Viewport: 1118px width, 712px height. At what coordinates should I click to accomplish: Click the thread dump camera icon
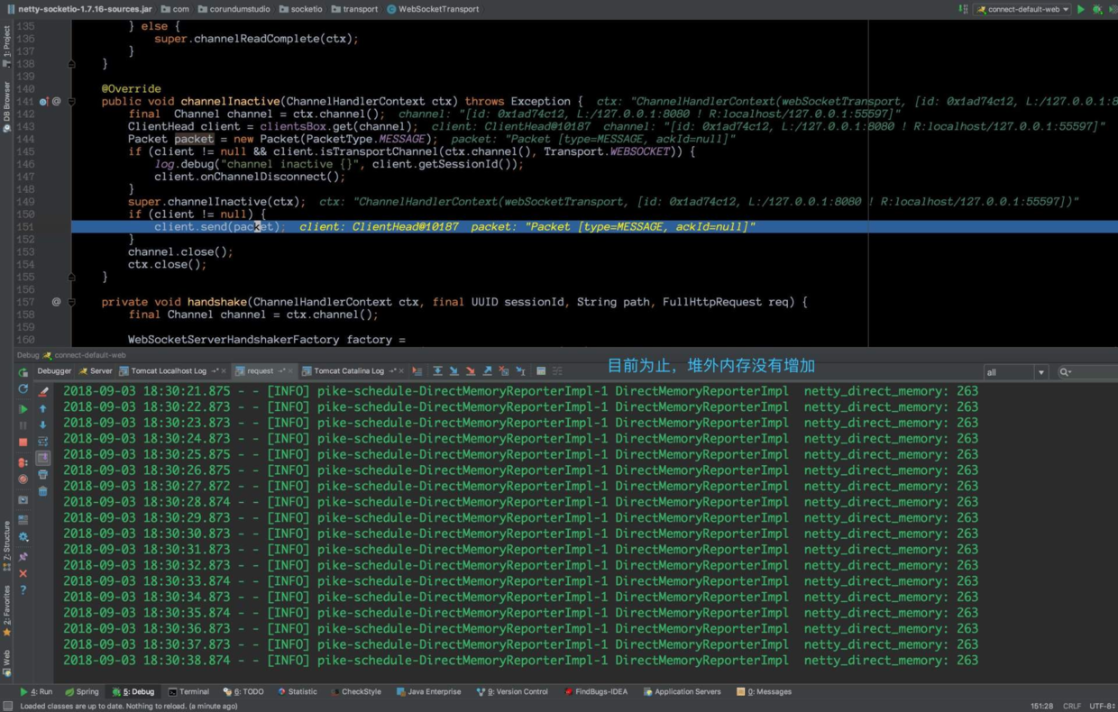pos(23,500)
